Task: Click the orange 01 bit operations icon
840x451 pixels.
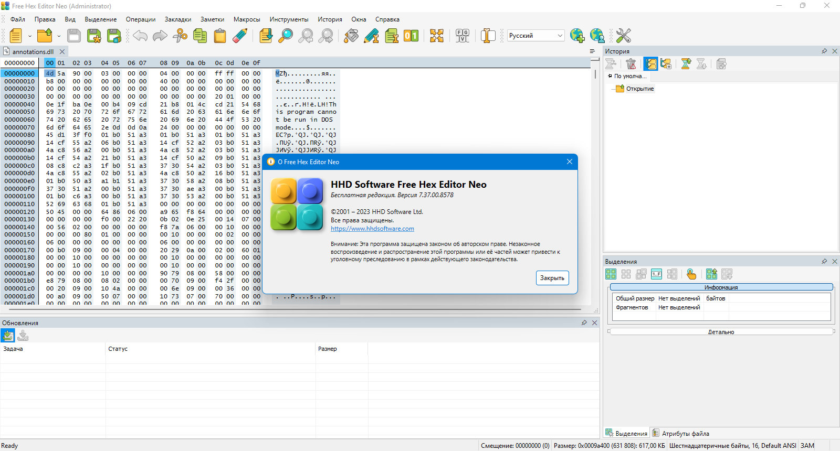Action: [411, 36]
